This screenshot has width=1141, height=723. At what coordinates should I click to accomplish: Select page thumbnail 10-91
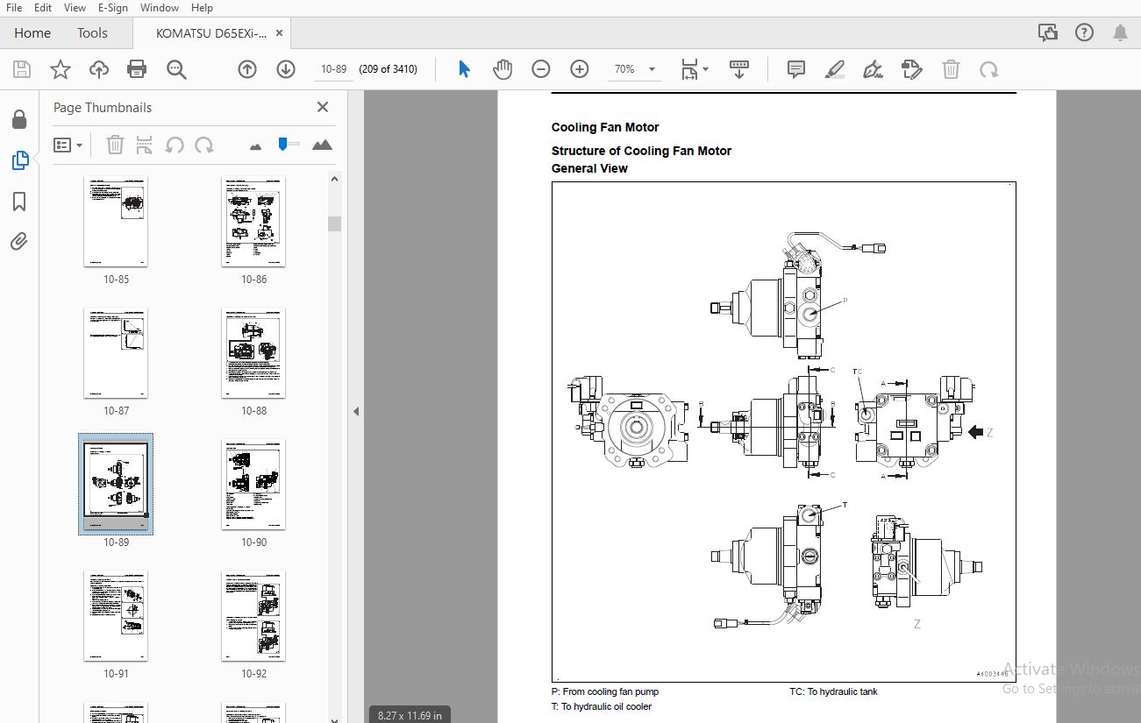pos(116,616)
